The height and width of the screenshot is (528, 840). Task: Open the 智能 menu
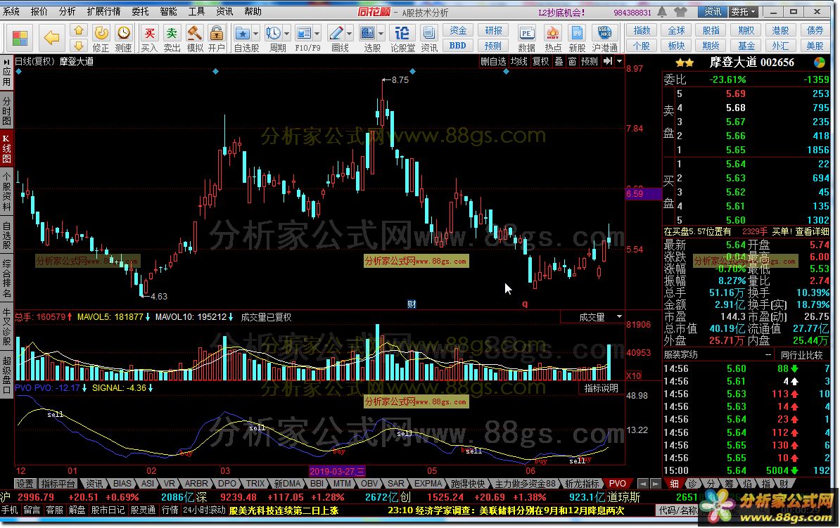[x=168, y=12]
